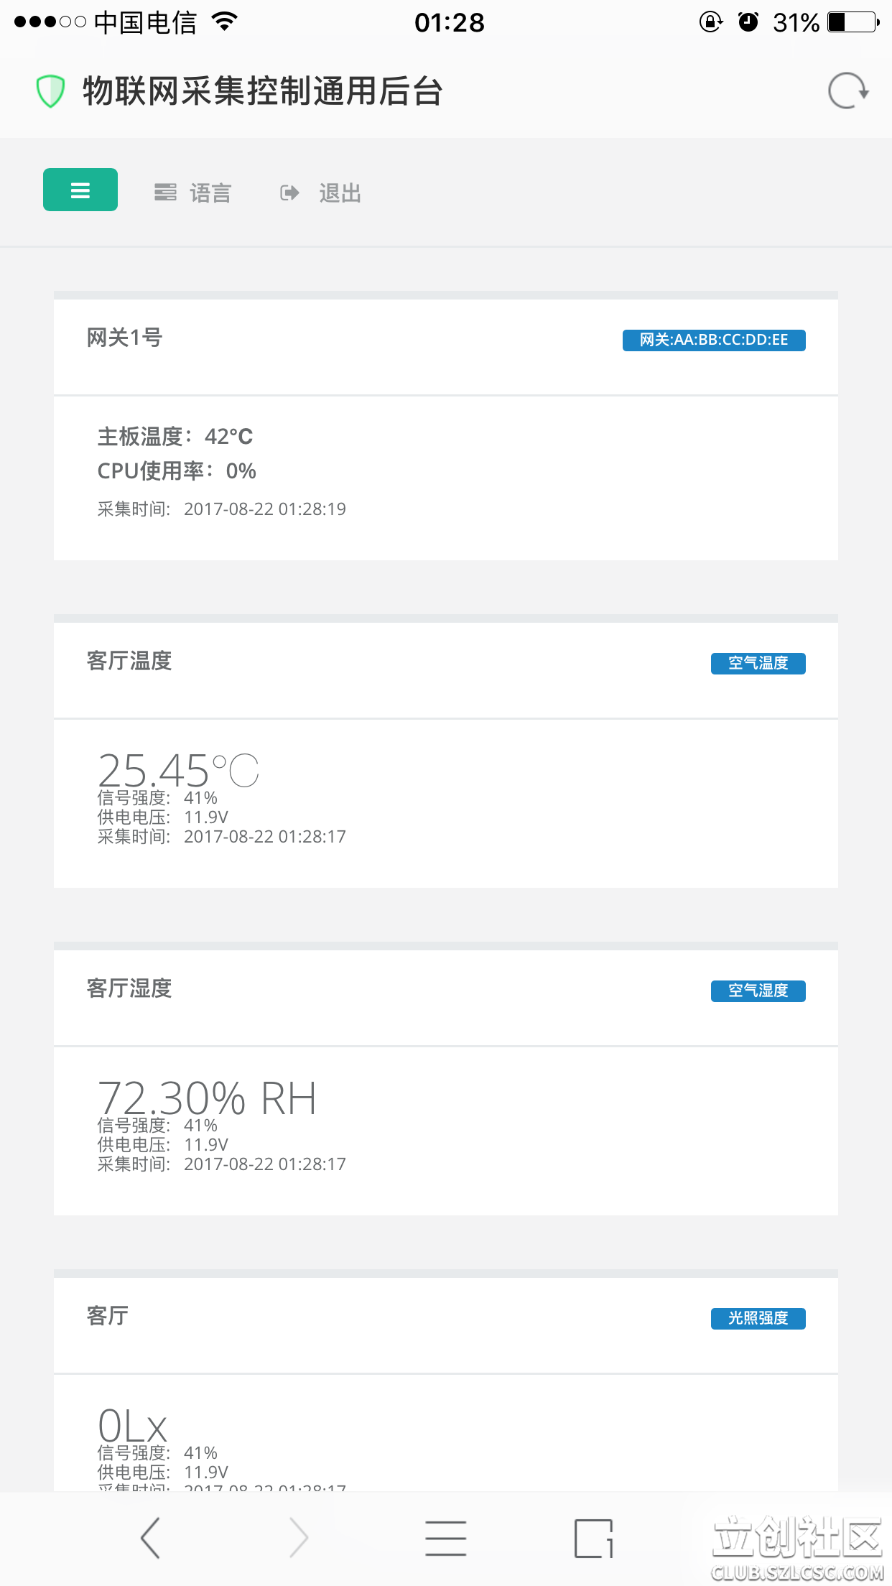Go back with browser back arrow
Viewport: 892px width, 1586px height.
(x=150, y=1538)
